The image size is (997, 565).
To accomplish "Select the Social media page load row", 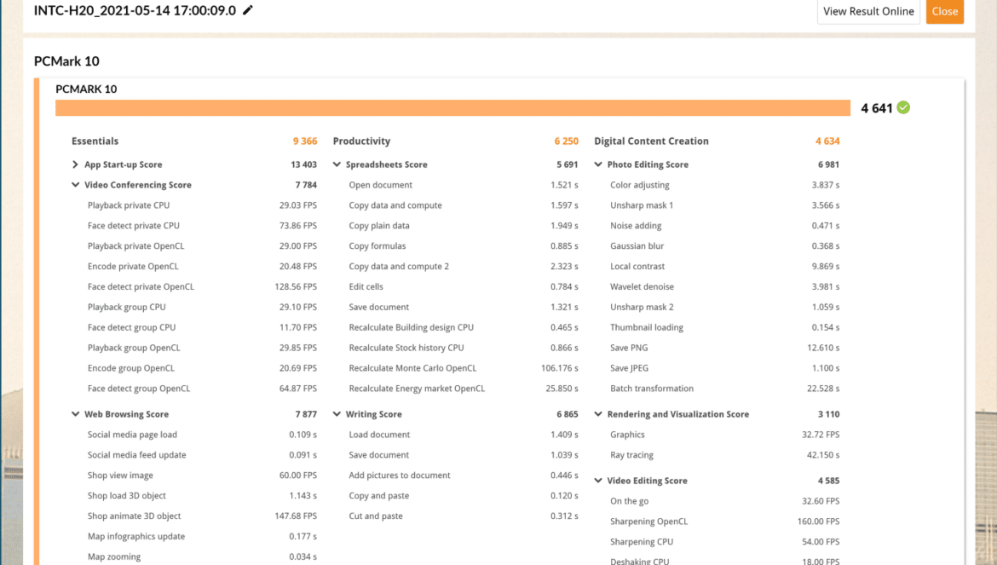I will 202,435.
